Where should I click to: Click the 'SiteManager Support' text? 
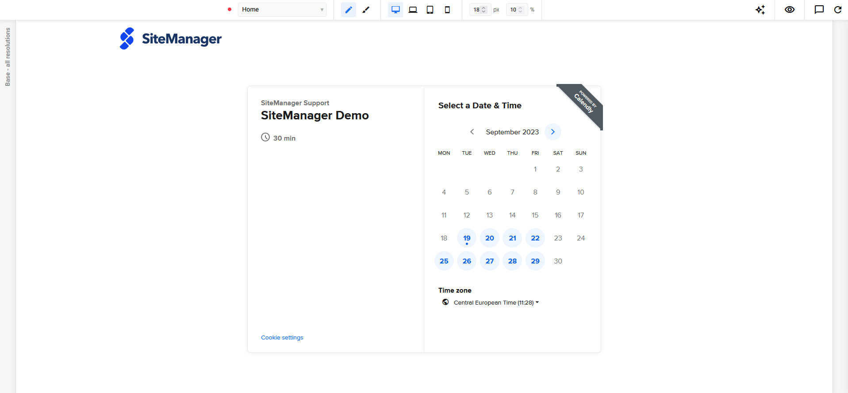[295, 103]
